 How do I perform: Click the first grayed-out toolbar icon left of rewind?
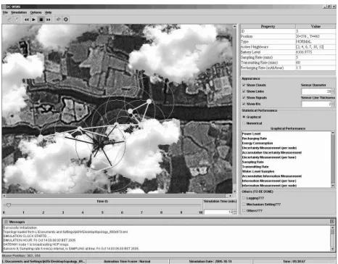pyautogui.click(x=9, y=20)
